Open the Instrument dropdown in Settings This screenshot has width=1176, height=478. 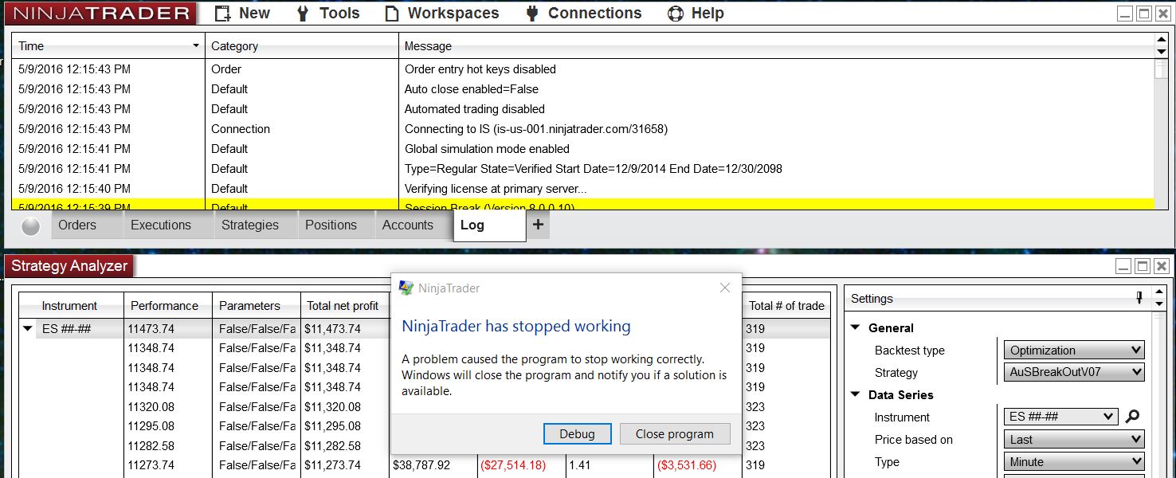1061,417
